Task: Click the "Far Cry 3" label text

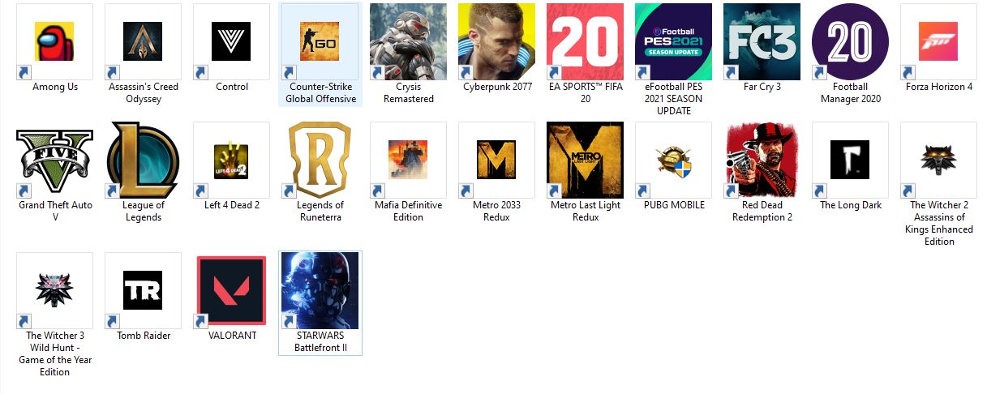Action: coord(762,87)
